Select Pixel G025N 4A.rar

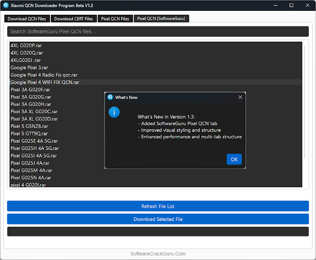point(156,178)
